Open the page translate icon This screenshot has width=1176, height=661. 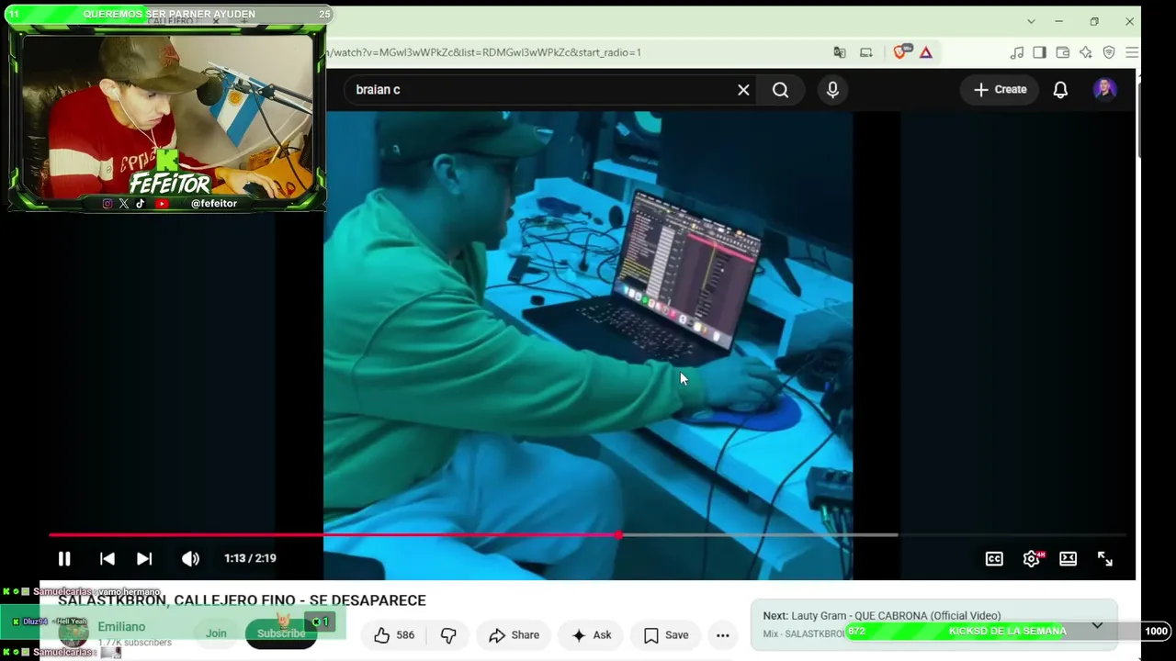tap(839, 52)
